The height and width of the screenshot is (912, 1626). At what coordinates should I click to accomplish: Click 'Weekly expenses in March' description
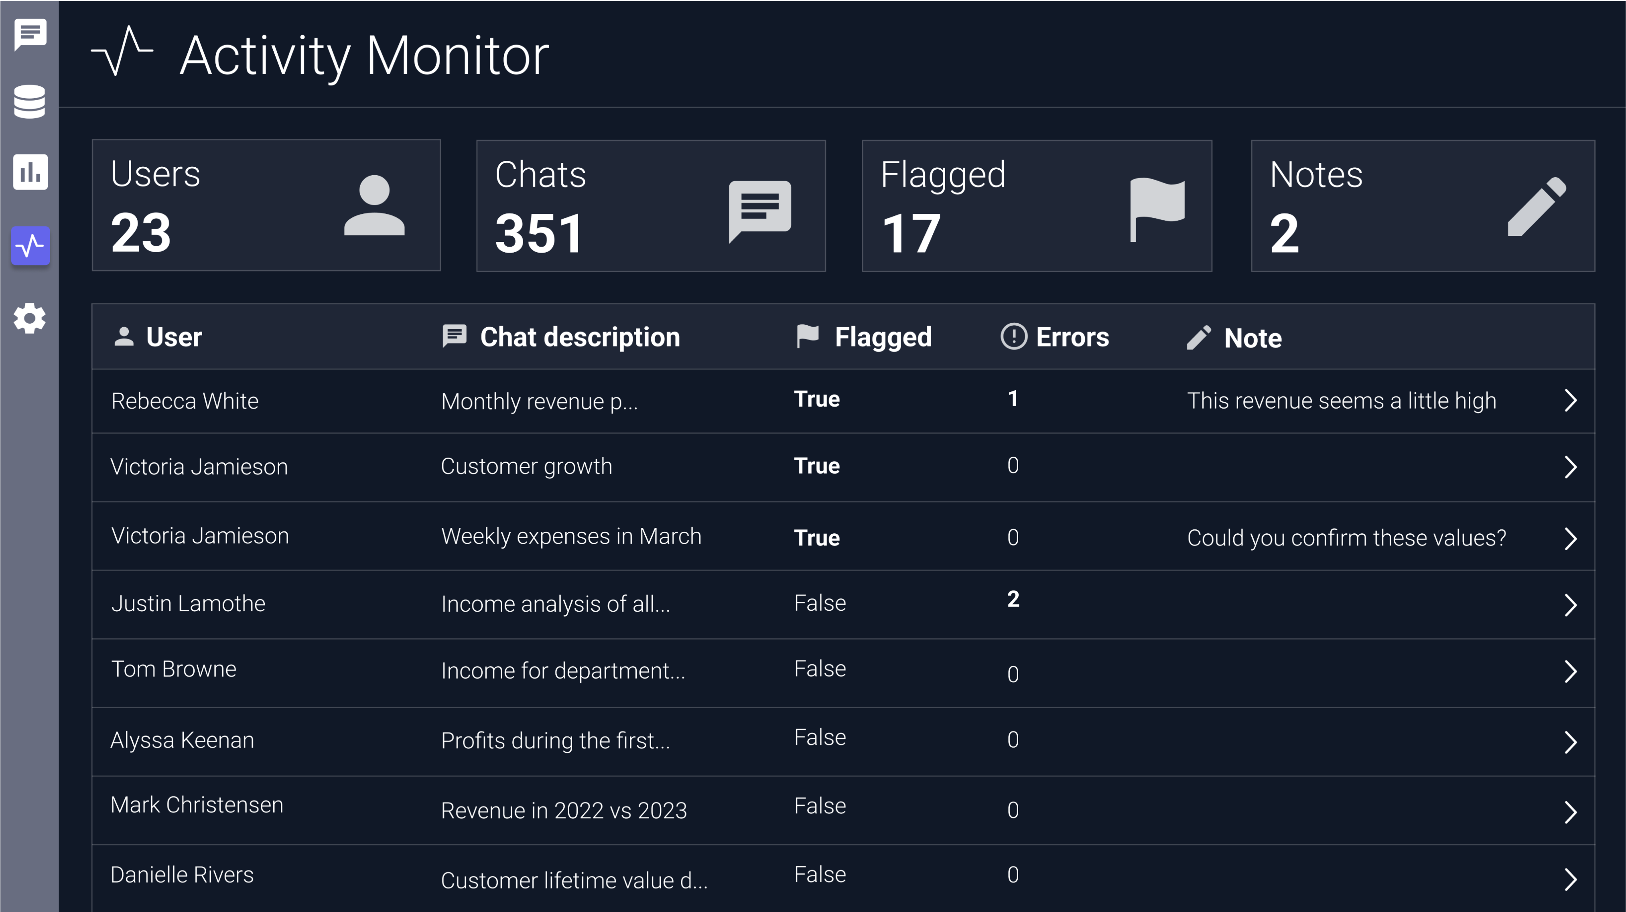(571, 537)
